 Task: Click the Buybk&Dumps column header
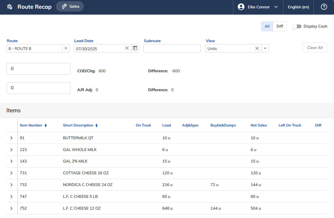tap(223, 125)
